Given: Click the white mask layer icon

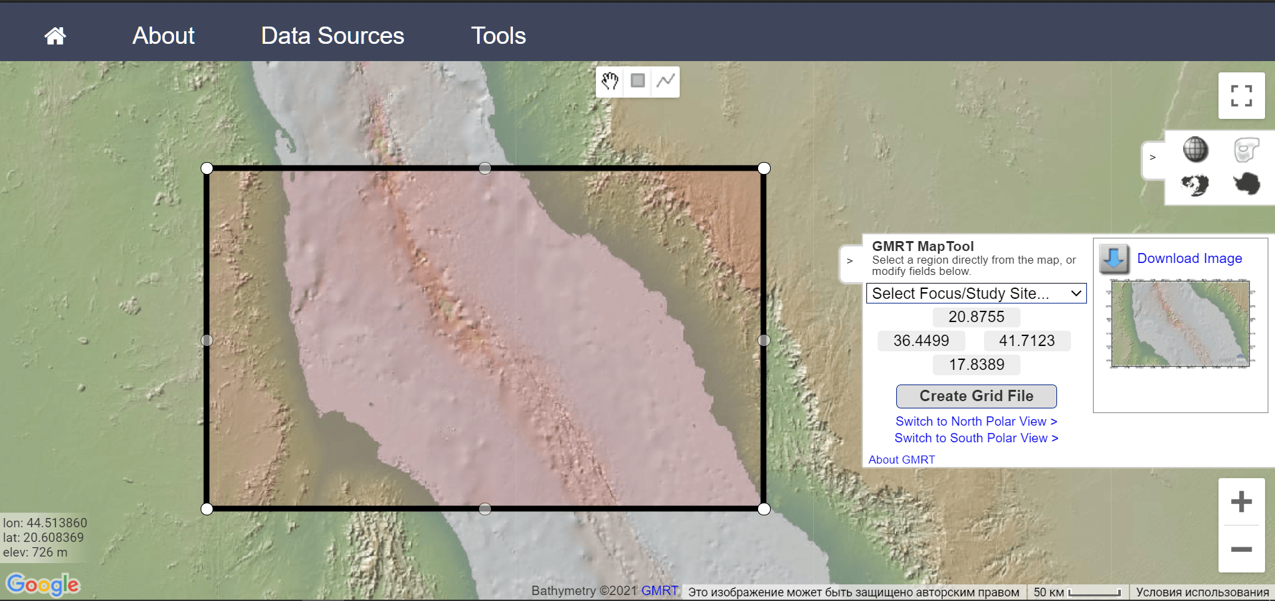Looking at the screenshot, I should click(1246, 150).
